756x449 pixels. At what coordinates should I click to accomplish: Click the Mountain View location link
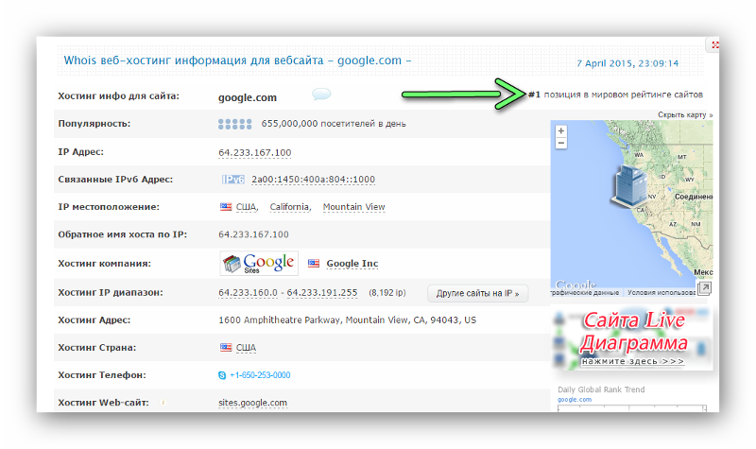[353, 207]
